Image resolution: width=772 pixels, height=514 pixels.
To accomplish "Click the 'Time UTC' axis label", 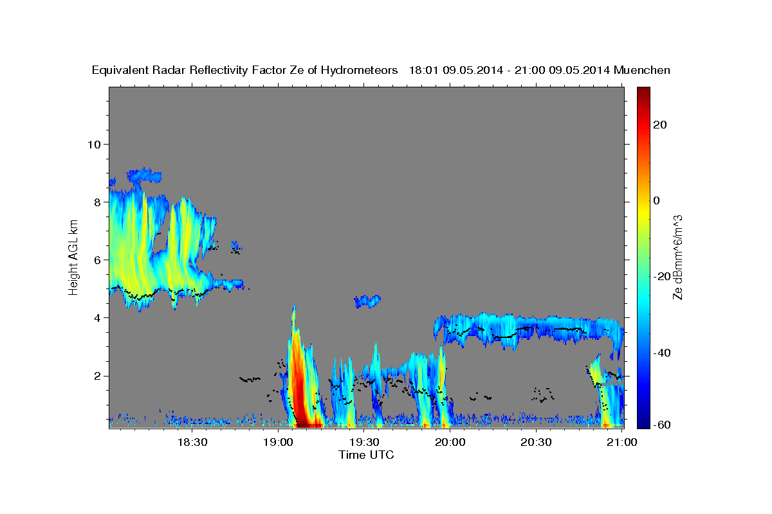I will 367,455.
